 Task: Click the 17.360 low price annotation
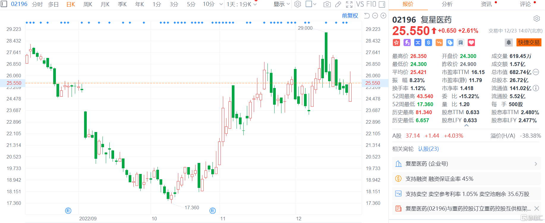pyautogui.click(x=192, y=208)
